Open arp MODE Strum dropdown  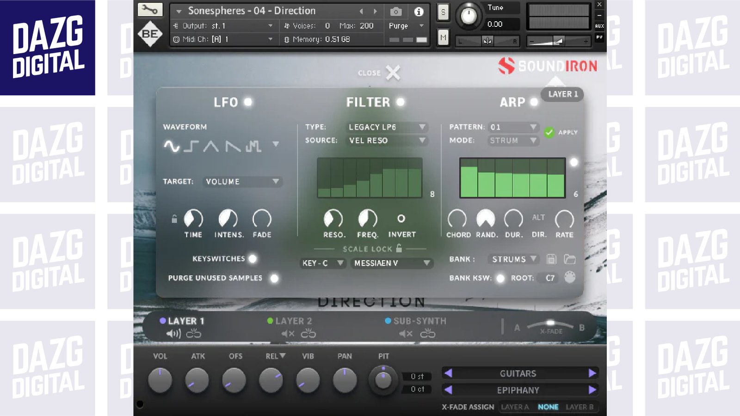(x=513, y=140)
